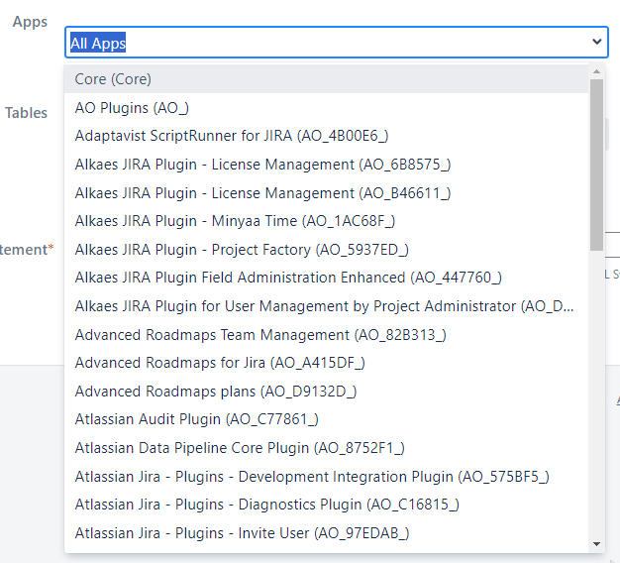Click the dropdown list scroll down arrow
620x563 pixels.
click(x=596, y=543)
